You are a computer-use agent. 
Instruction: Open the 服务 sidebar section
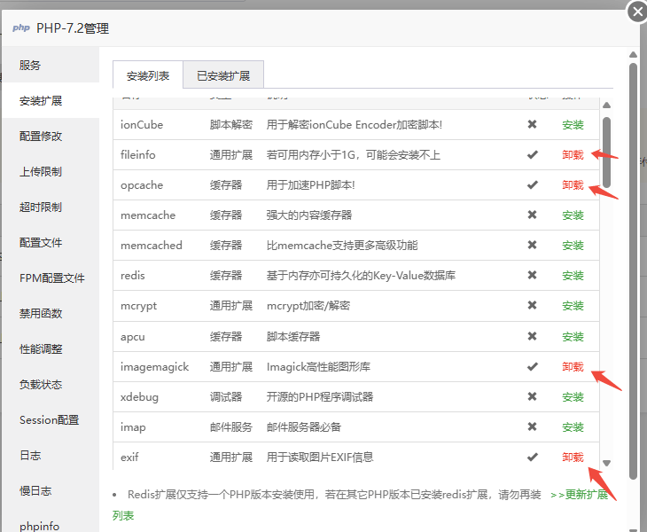click(x=30, y=65)
